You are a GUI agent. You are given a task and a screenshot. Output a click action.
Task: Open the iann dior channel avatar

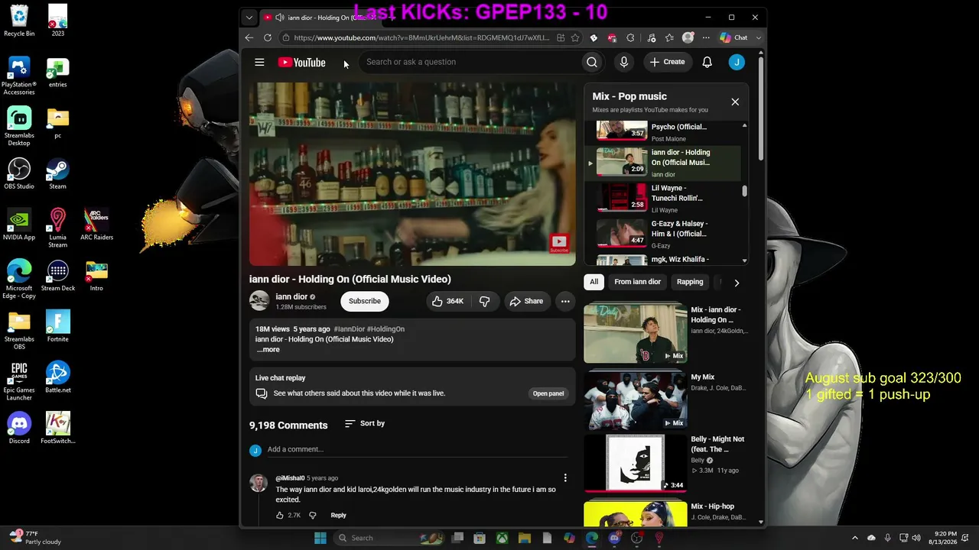pos(259,301)
